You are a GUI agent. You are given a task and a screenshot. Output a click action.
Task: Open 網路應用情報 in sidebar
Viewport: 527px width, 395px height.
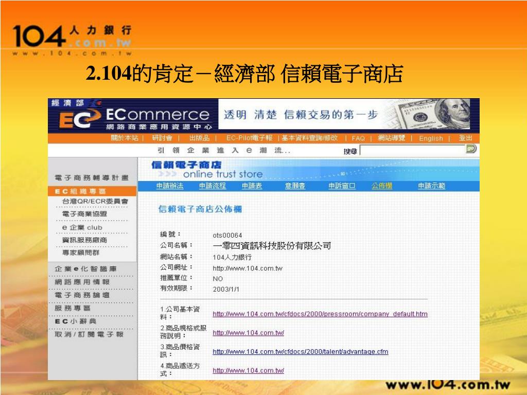pyautogui.click(x=82, y=282)
